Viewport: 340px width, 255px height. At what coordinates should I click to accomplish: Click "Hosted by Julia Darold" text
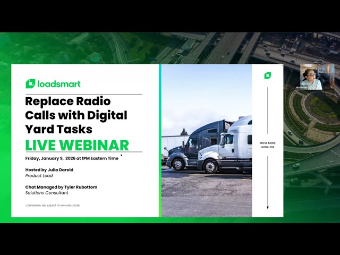[49, 170]
